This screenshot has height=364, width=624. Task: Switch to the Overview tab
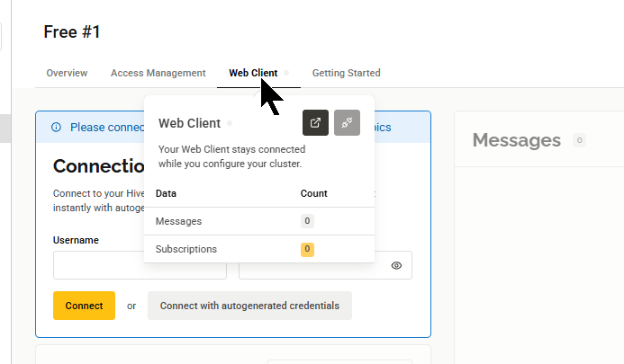pyautogui.click(x=67, y=73)
